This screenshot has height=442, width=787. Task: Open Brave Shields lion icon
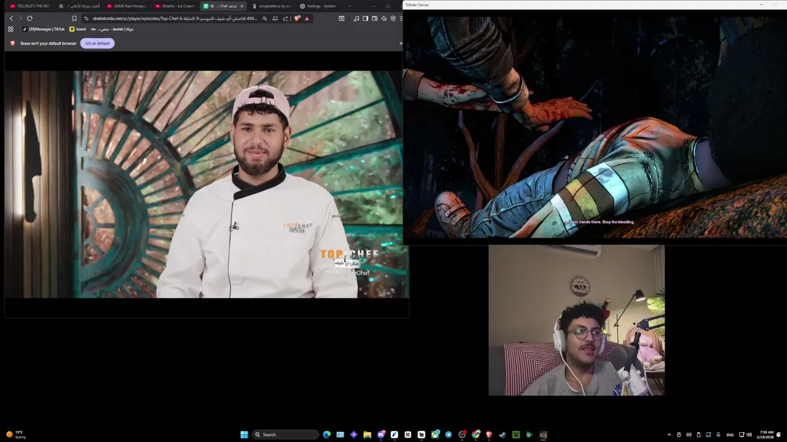pos(297,18)
